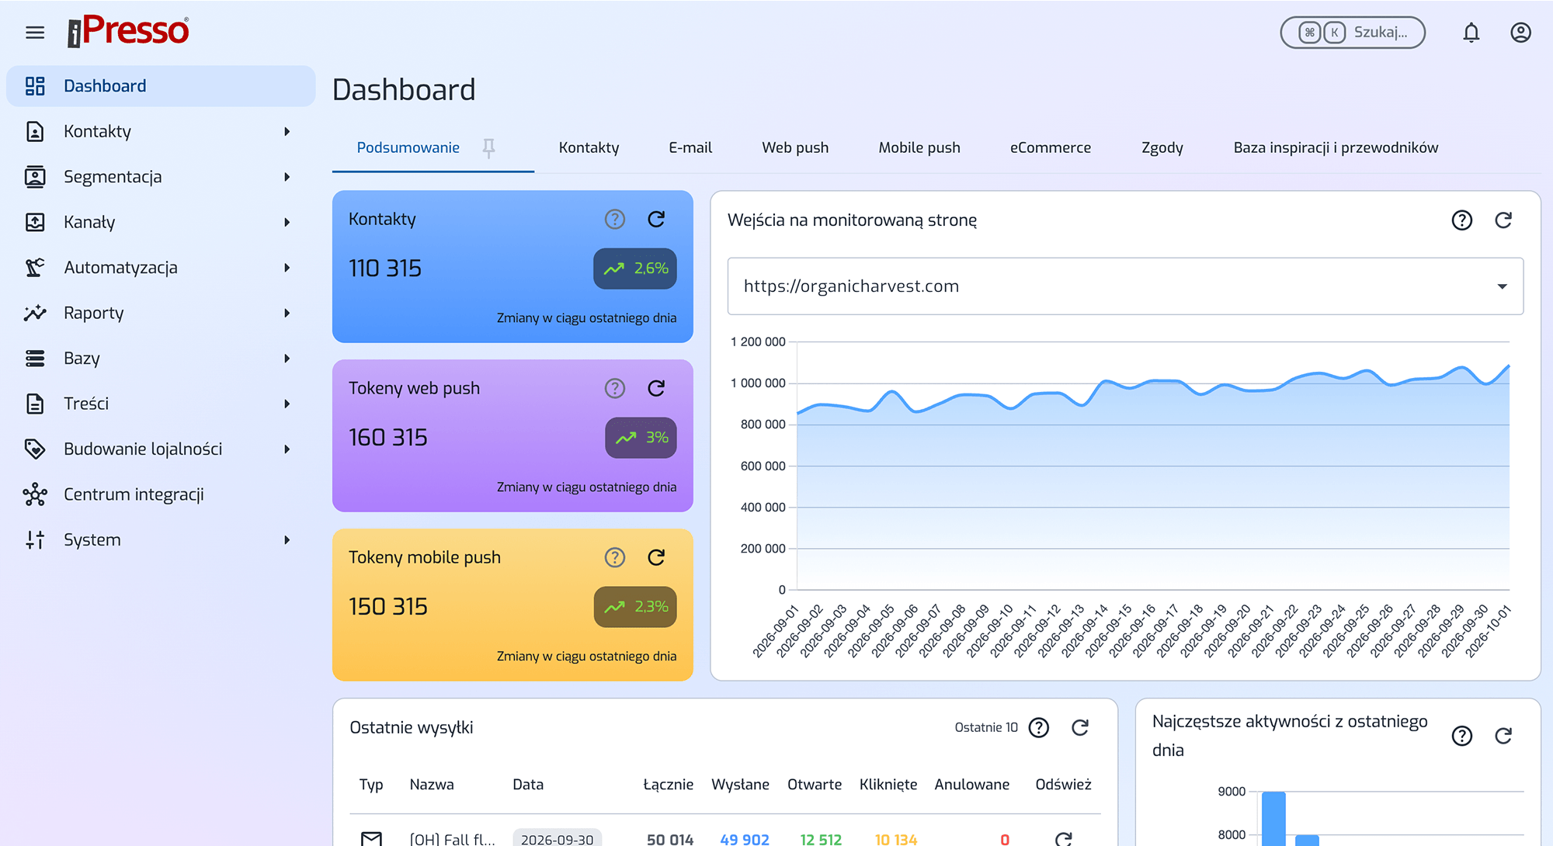Expand the Segmentacja sidebar menu
The width and height of the screenshot is (1553, 846).
[x=287, y=177]
